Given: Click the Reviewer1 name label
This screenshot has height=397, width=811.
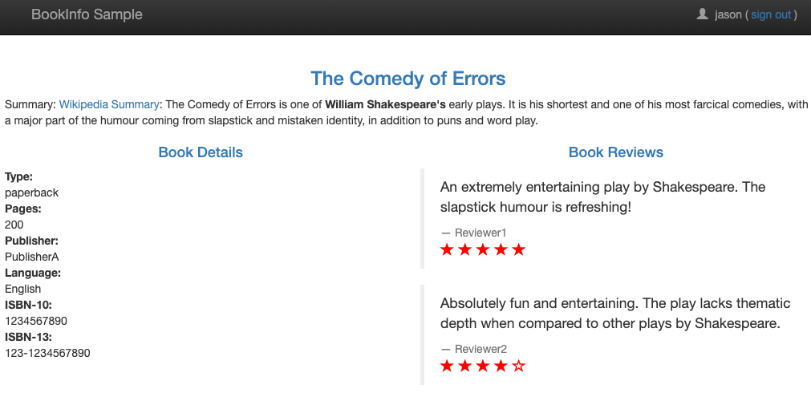Looking at the screenshot, I should point(481,233).
